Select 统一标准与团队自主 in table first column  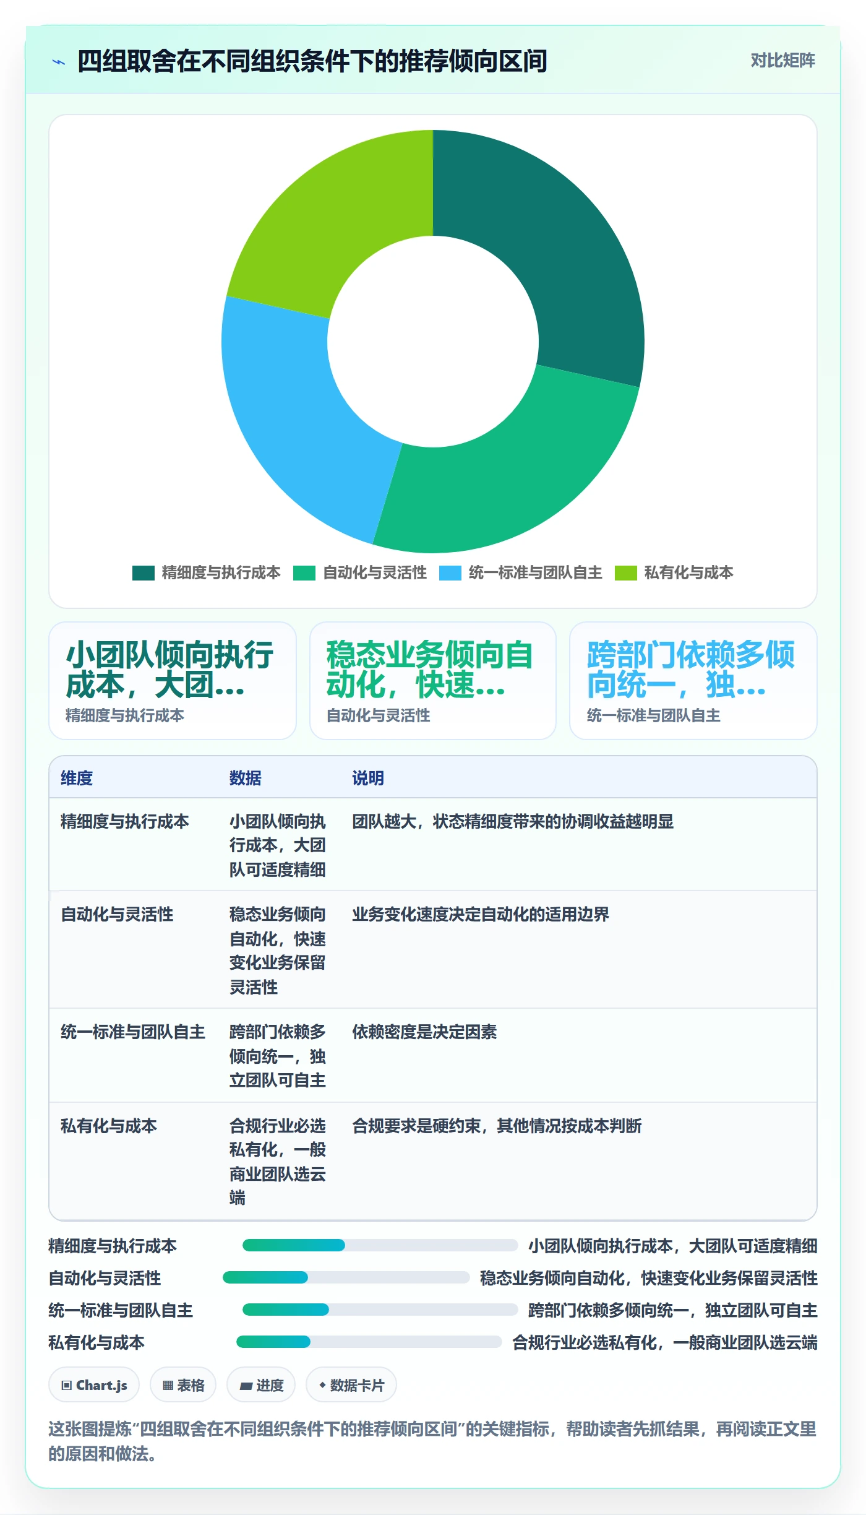click(133, 1032)
